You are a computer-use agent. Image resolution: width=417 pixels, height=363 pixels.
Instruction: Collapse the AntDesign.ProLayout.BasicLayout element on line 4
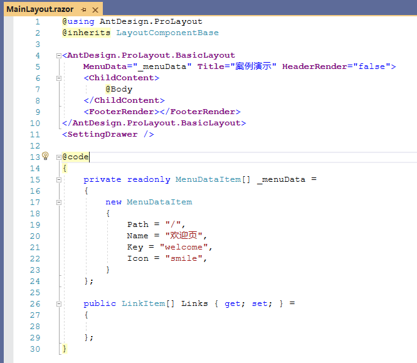59,56
